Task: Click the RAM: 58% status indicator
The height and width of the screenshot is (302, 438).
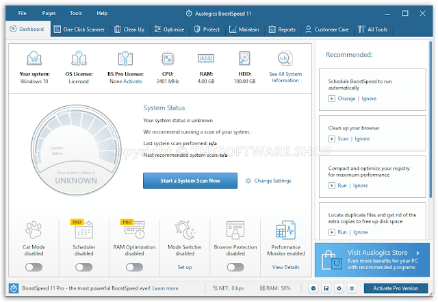Action: (275, 288)
